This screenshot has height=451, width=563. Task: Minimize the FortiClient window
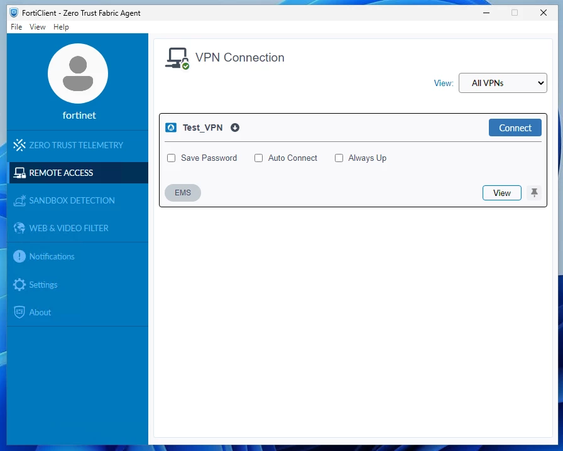click(x=486, y=13)
